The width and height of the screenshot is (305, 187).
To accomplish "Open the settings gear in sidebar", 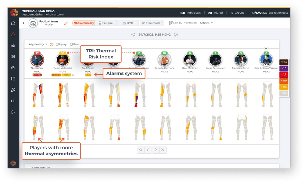I will [x=13, y=56].
